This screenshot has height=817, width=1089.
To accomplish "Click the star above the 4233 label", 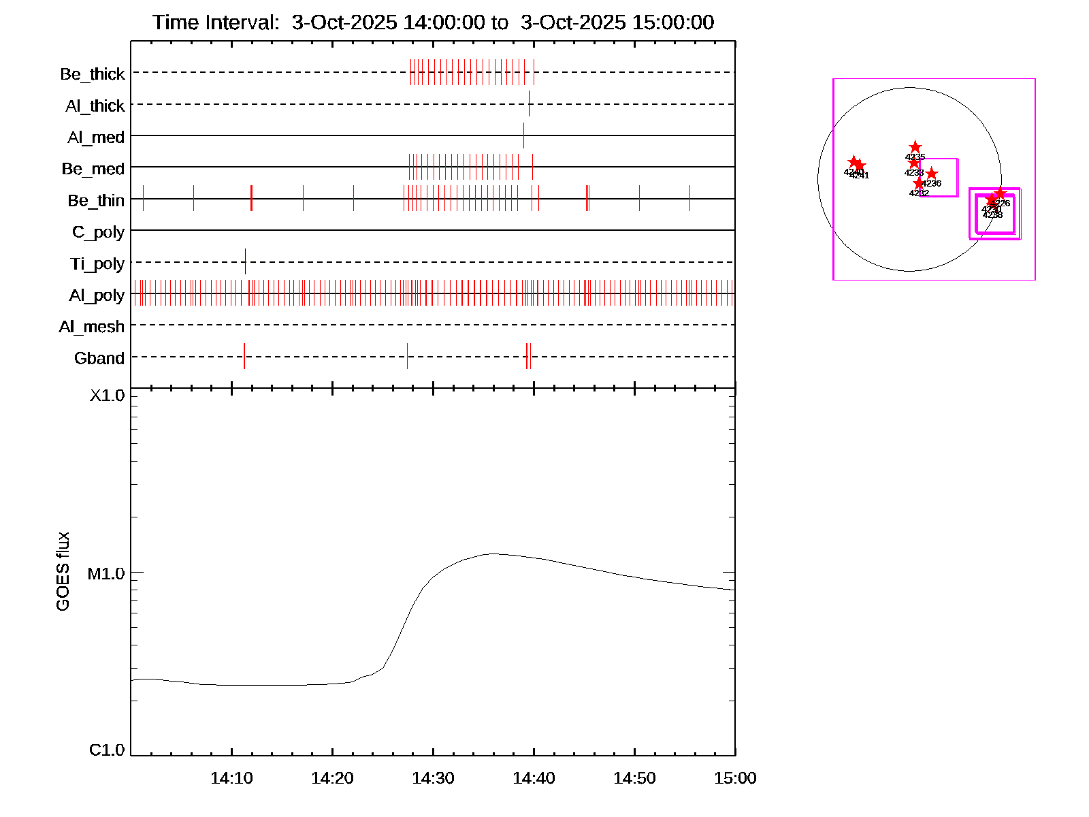I will 914,163.
